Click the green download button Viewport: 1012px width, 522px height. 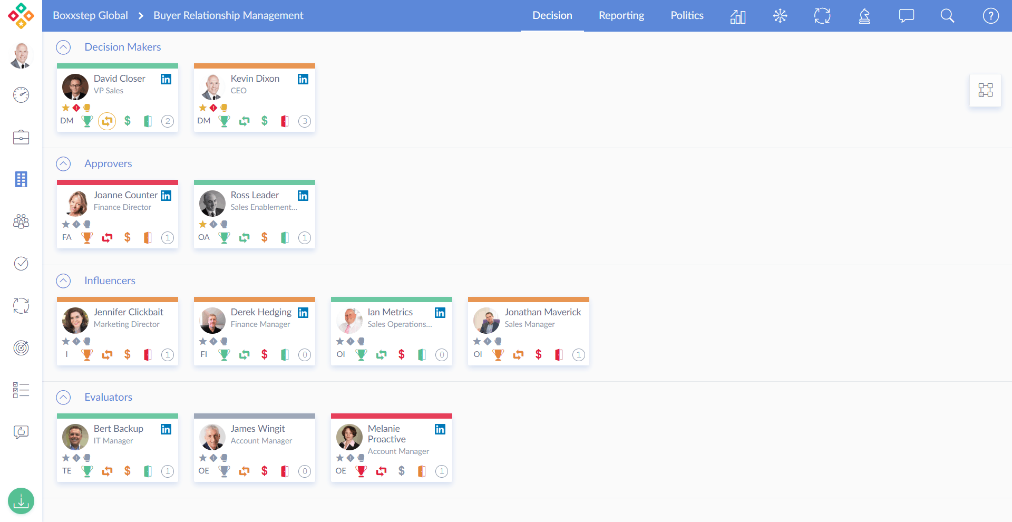click(21, 500)
